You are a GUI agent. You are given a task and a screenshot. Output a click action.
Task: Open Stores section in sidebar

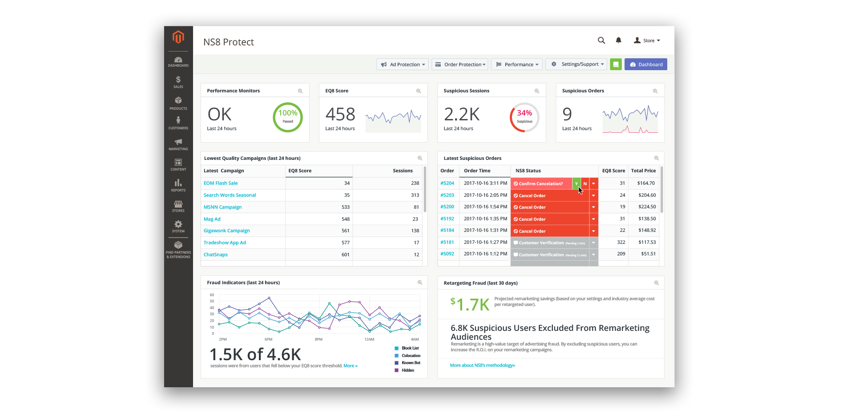[178, 206]
